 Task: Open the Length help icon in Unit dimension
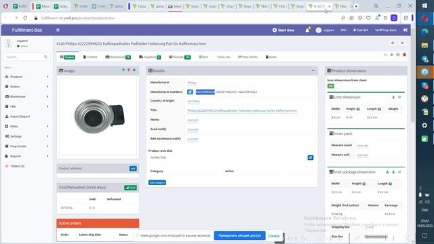click(x=380, y=109)
